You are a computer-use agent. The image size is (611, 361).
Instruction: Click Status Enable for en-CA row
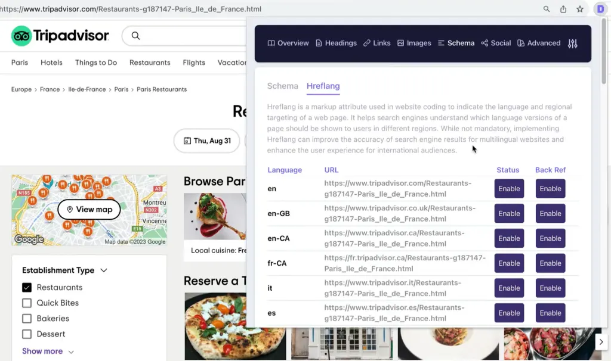coord(509,238)
